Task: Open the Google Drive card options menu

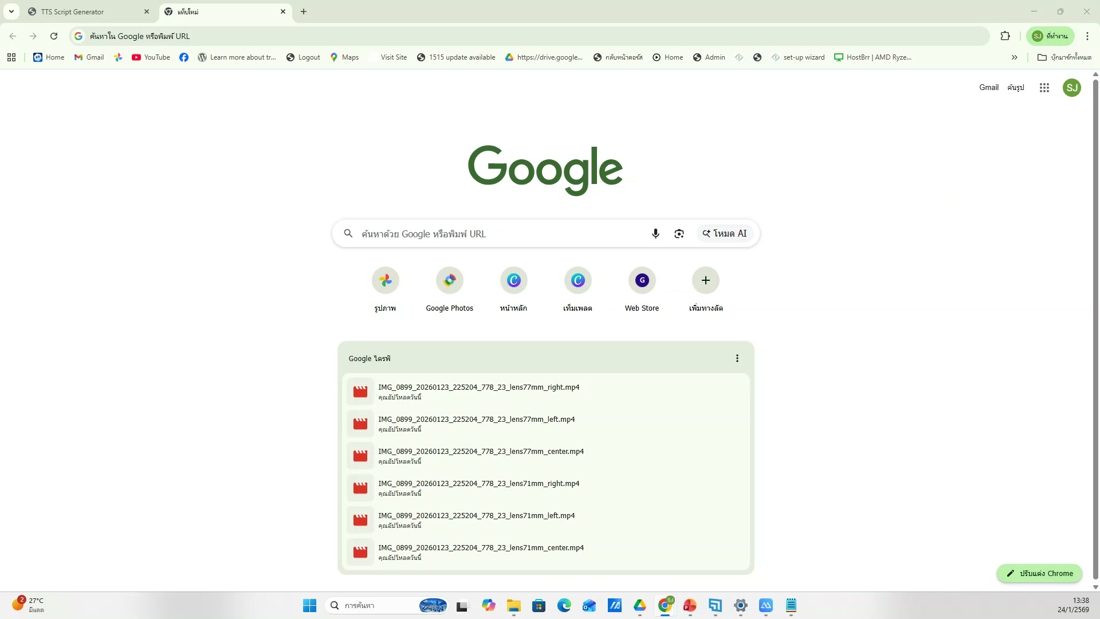Action: click(737, 359)
